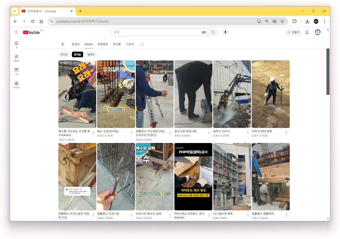Click the page vertical scrollbar thumb
The image size is (340, 239).
pos(328,72)
